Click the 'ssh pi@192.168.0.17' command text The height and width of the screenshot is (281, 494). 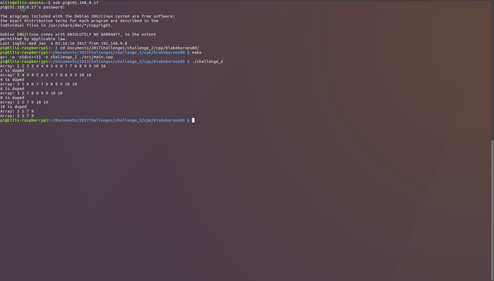point(76,3)
